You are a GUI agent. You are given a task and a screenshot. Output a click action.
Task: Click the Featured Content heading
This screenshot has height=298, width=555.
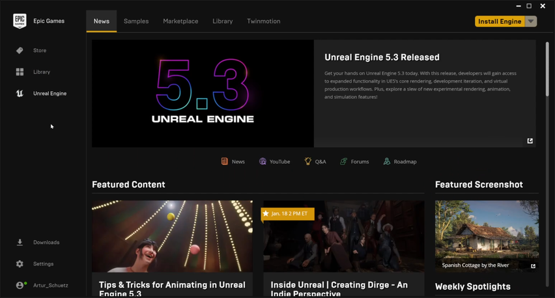[128, 185]
